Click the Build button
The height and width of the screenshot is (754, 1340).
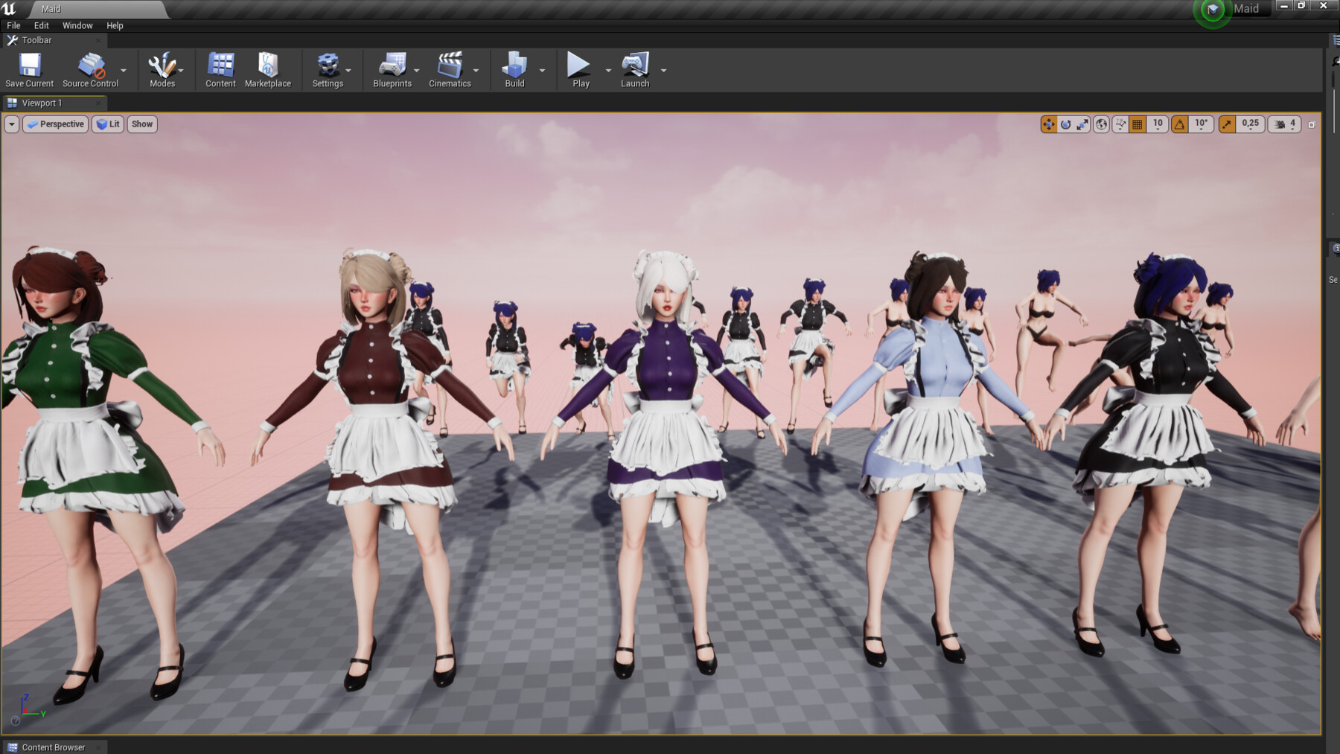pos(514,69)
